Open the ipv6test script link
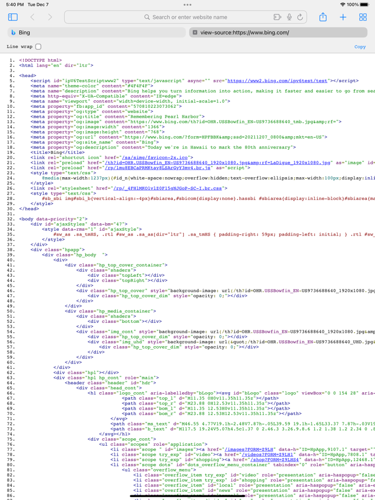The image size is (375, 500). point(279,80)
